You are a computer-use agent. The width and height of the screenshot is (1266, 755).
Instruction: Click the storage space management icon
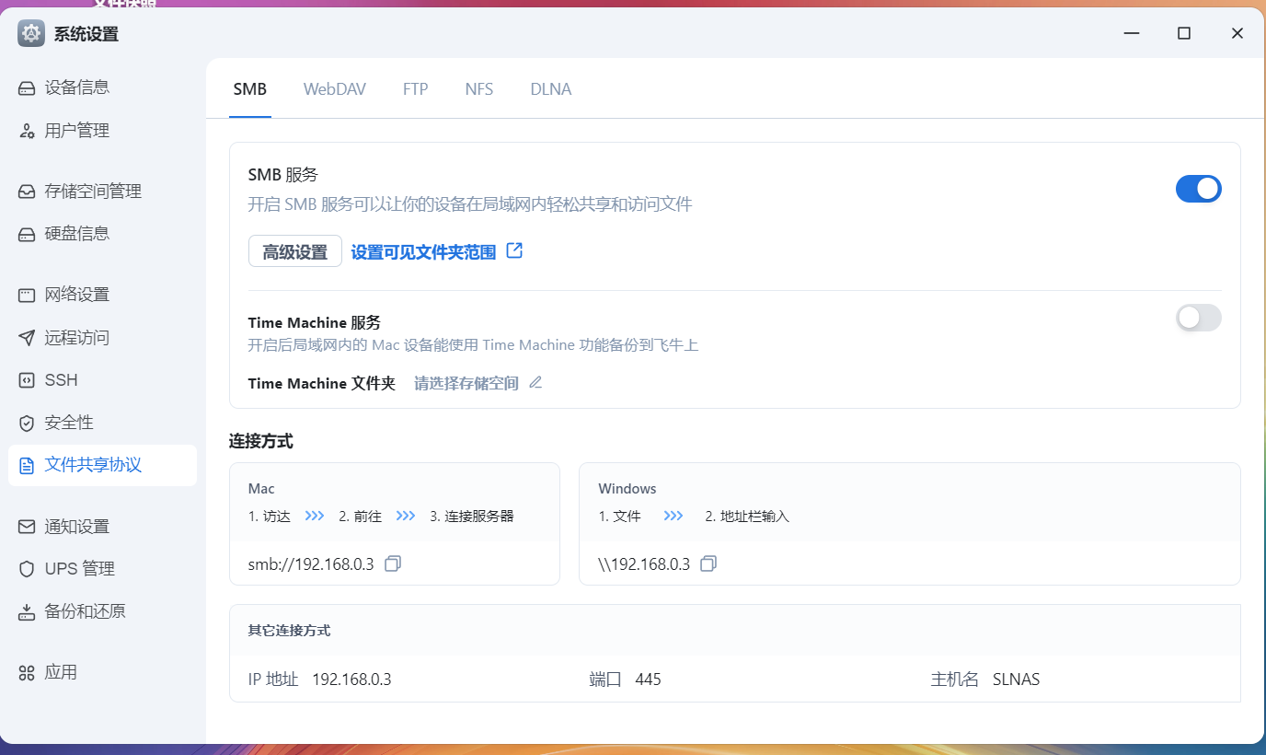pyautogui.click(x=27, y=192)
